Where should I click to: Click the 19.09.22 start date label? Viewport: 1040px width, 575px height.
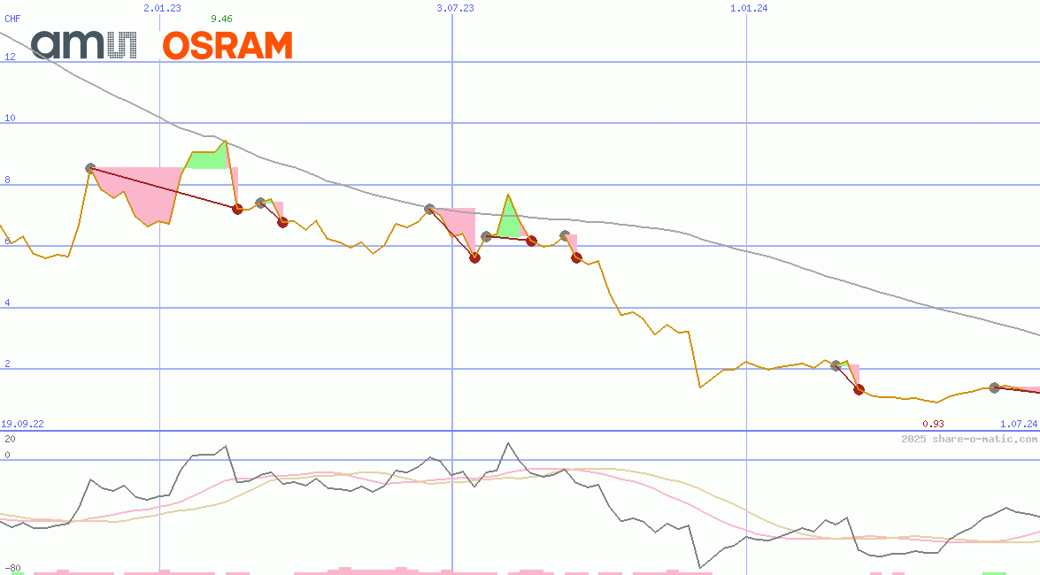(x=22, y=424)
